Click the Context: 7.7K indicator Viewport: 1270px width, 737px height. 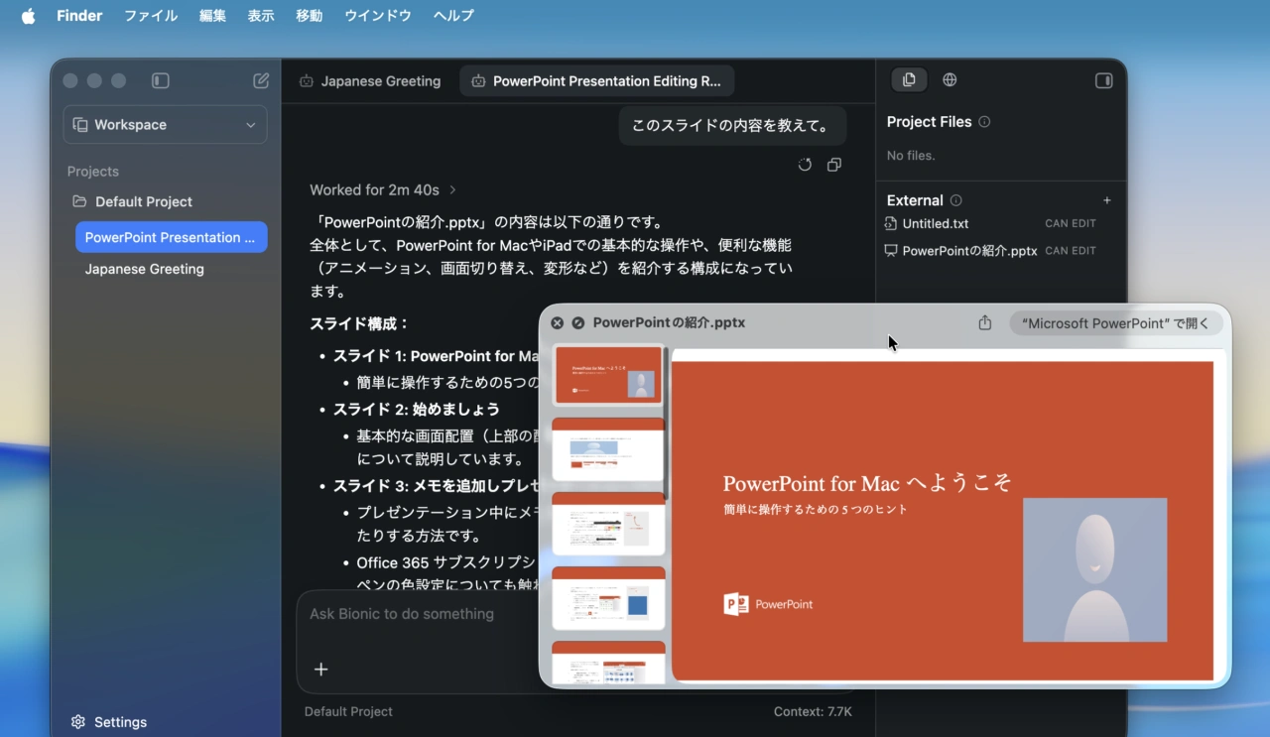coord(813,711)
